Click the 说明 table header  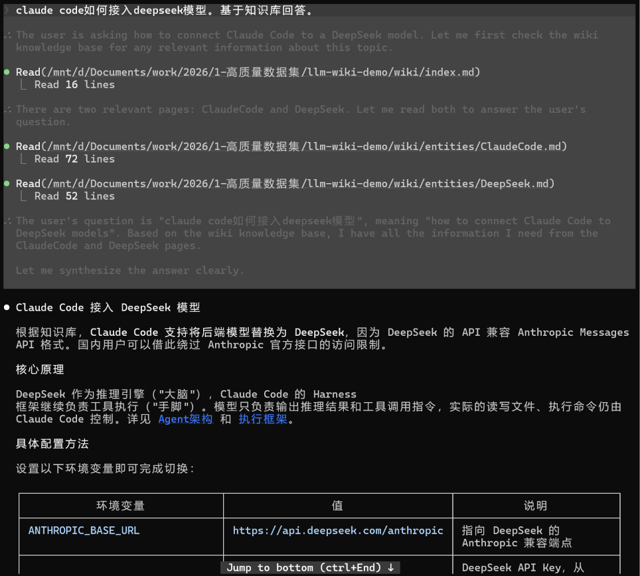(536, 506)
